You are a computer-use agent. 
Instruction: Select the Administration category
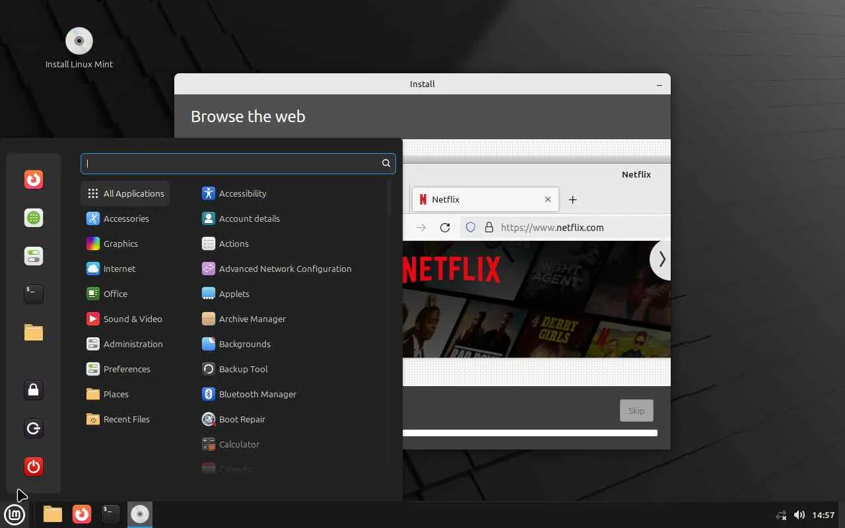[124, 344]
